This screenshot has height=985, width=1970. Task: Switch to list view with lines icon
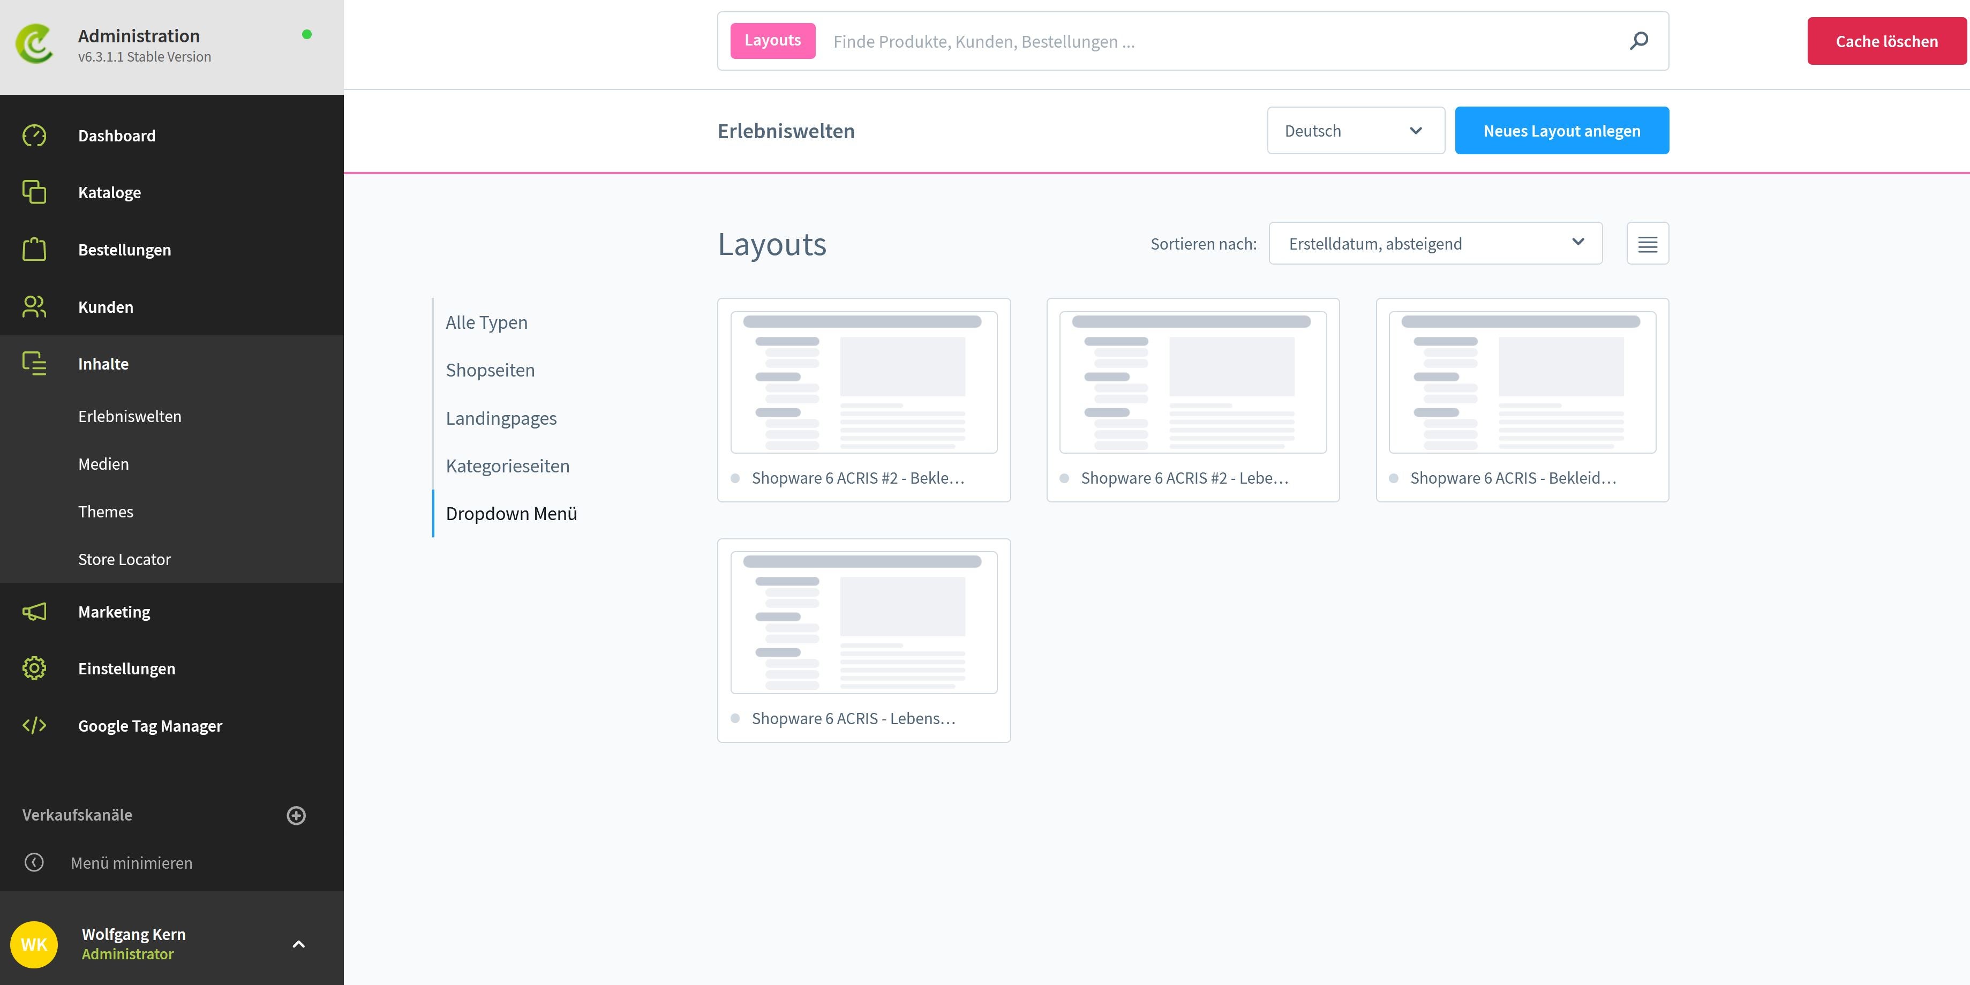coord(1647,243)
